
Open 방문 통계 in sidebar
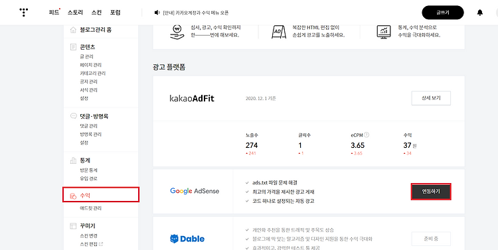[88, 170]
